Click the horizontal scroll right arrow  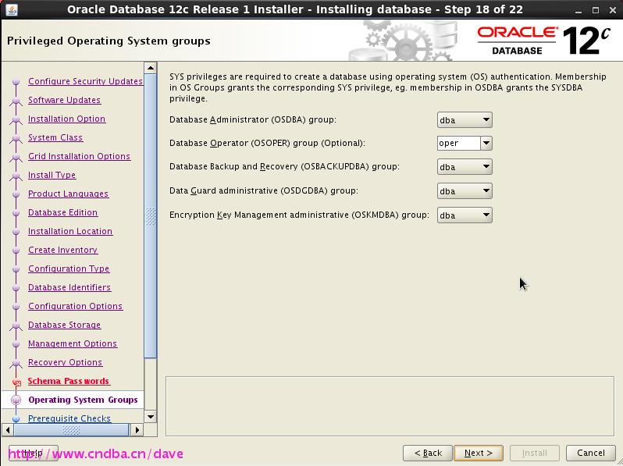click(x=137, y=430)
